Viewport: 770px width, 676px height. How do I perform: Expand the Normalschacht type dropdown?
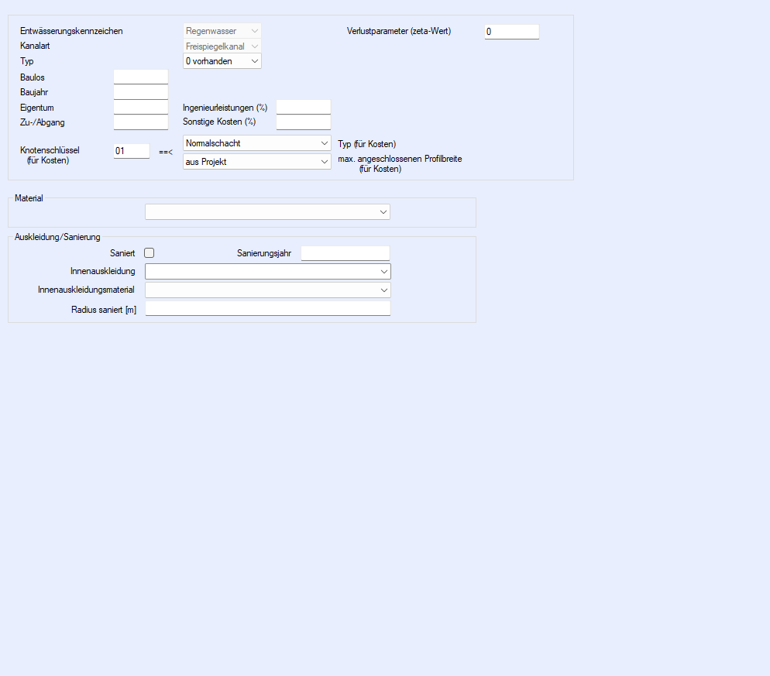pos(256,143)
